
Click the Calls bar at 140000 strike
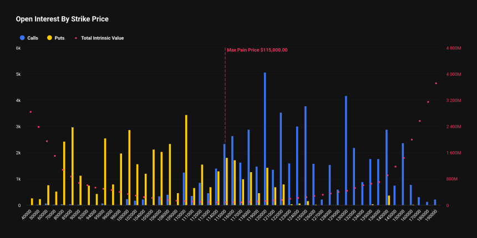(386, 167)
